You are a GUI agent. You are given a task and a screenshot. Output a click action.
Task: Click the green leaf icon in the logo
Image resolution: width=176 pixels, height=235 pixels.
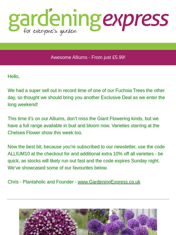coord(50,10)
